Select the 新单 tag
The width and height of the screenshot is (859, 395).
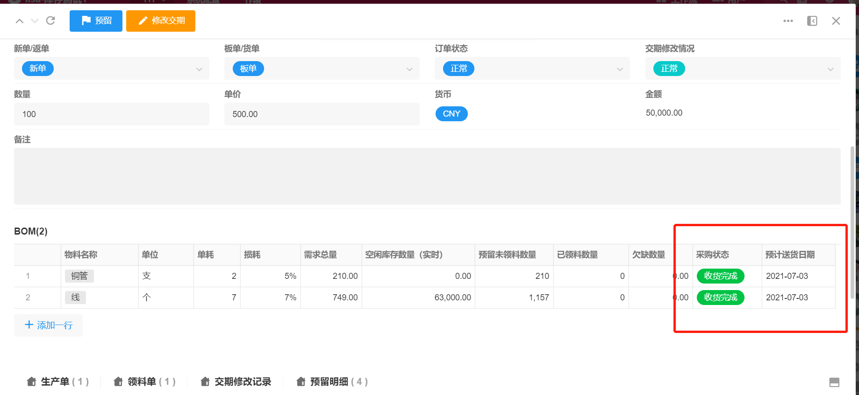point(38,69)
